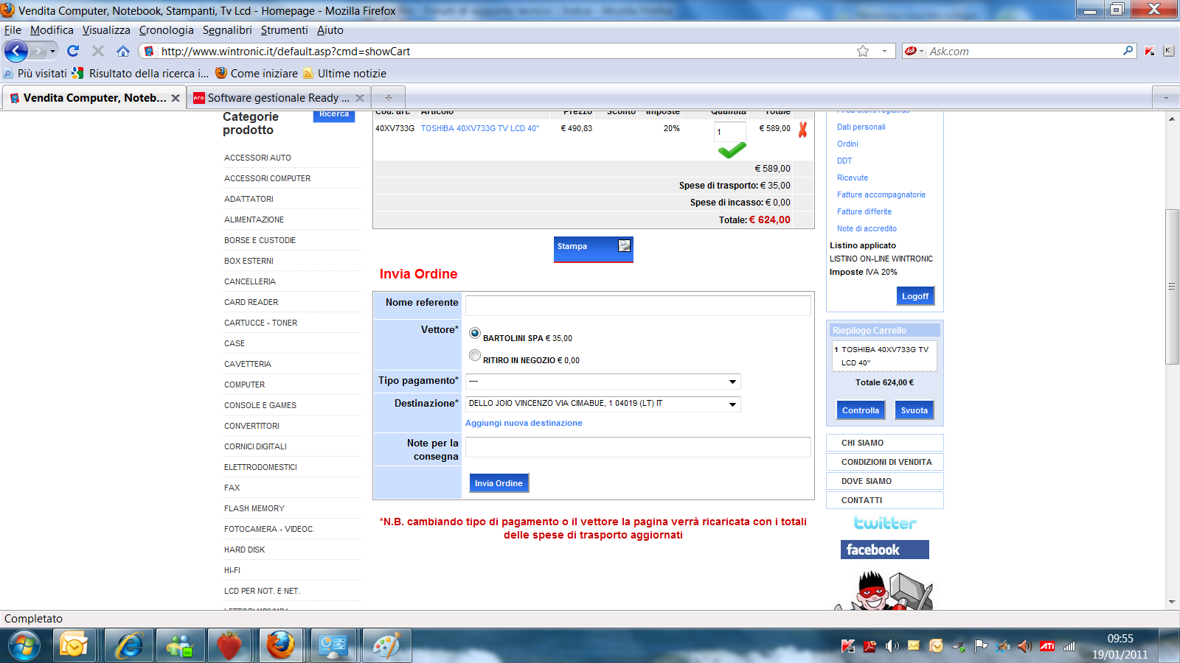
Task: Open the Segnalibri menu
Action: pos(227,30)
